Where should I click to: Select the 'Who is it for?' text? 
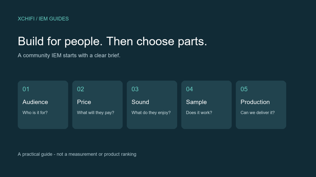point(35,112)
